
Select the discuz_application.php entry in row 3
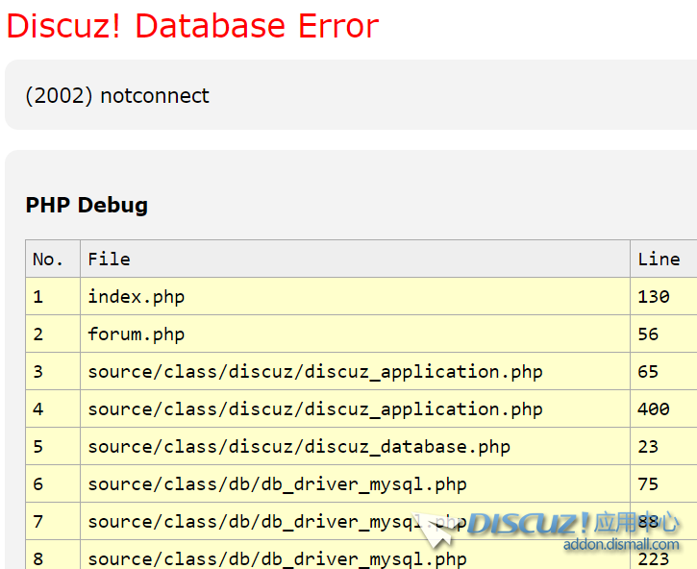314,372
